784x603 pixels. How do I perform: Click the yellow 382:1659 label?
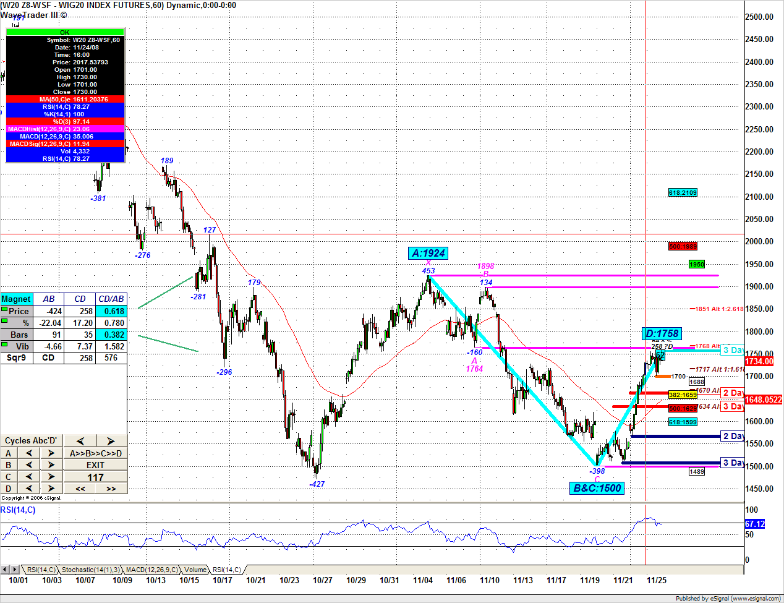(x=683, y=395)
